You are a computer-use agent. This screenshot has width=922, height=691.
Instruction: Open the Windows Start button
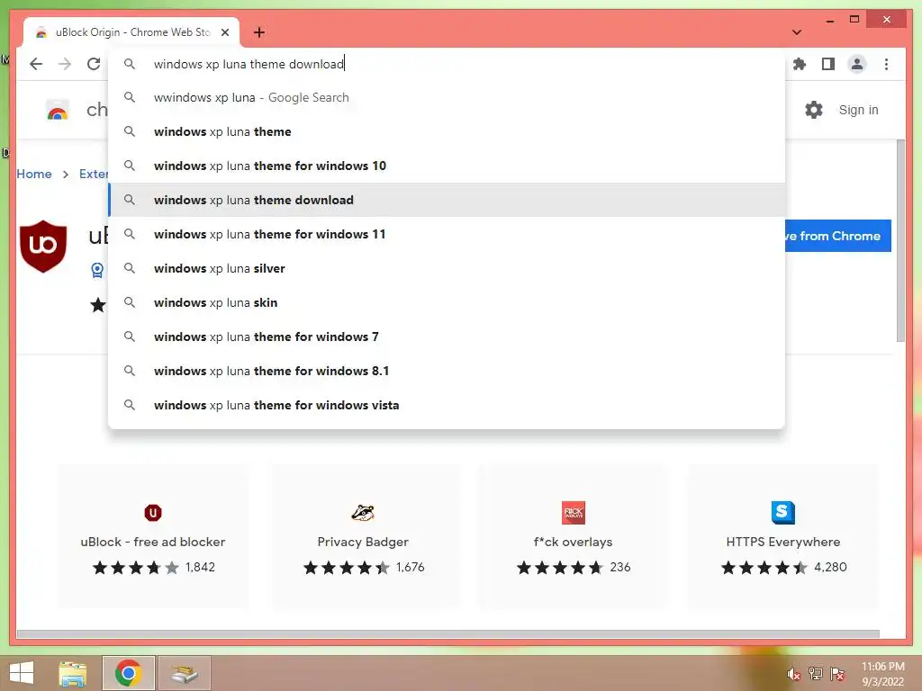[22, 673]
